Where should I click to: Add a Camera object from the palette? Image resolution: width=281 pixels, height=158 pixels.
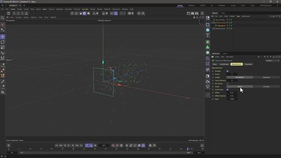pyautogui.click(x=208, y=82)
